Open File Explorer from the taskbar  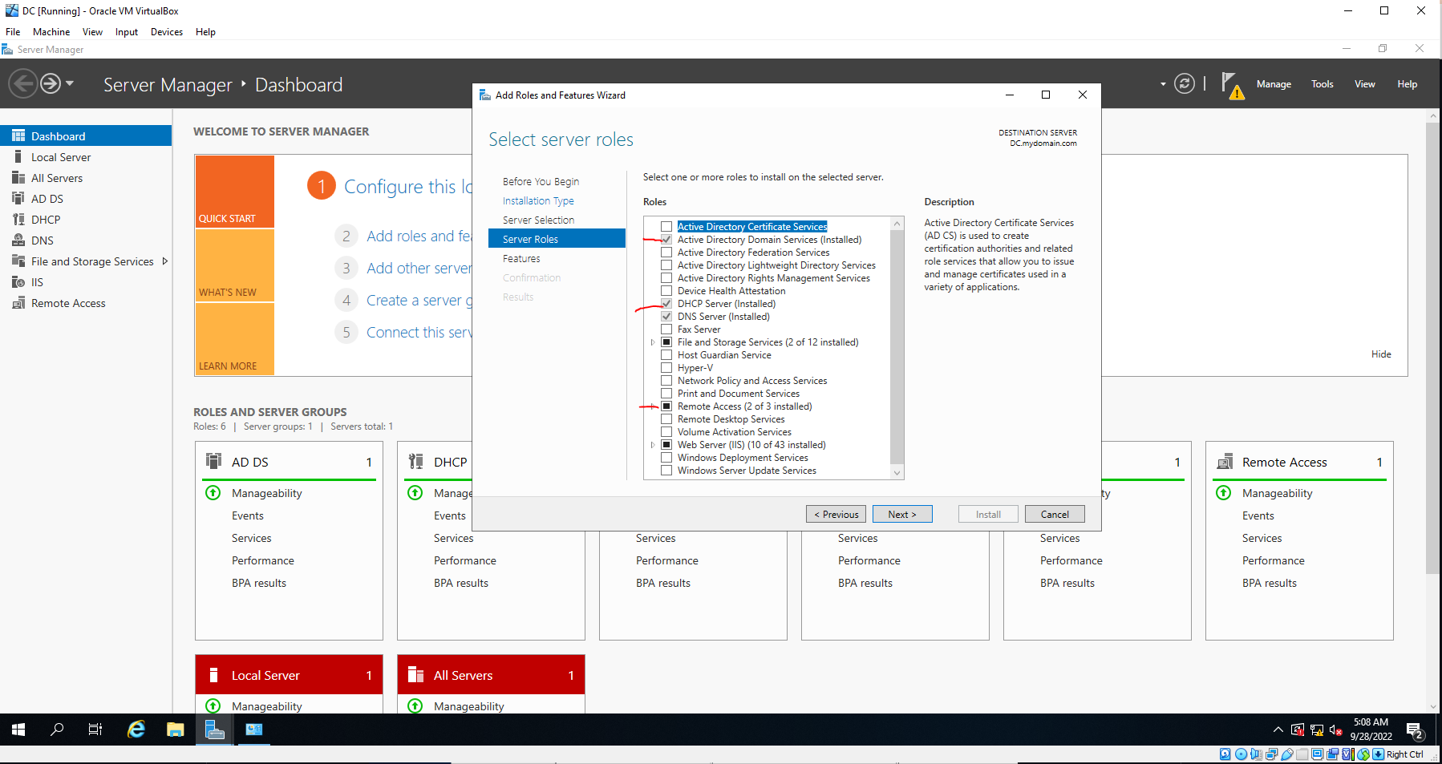coord(176,730)
